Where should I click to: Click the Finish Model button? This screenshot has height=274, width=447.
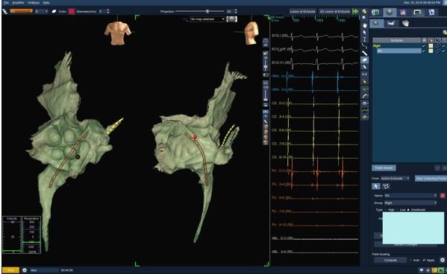384,168
